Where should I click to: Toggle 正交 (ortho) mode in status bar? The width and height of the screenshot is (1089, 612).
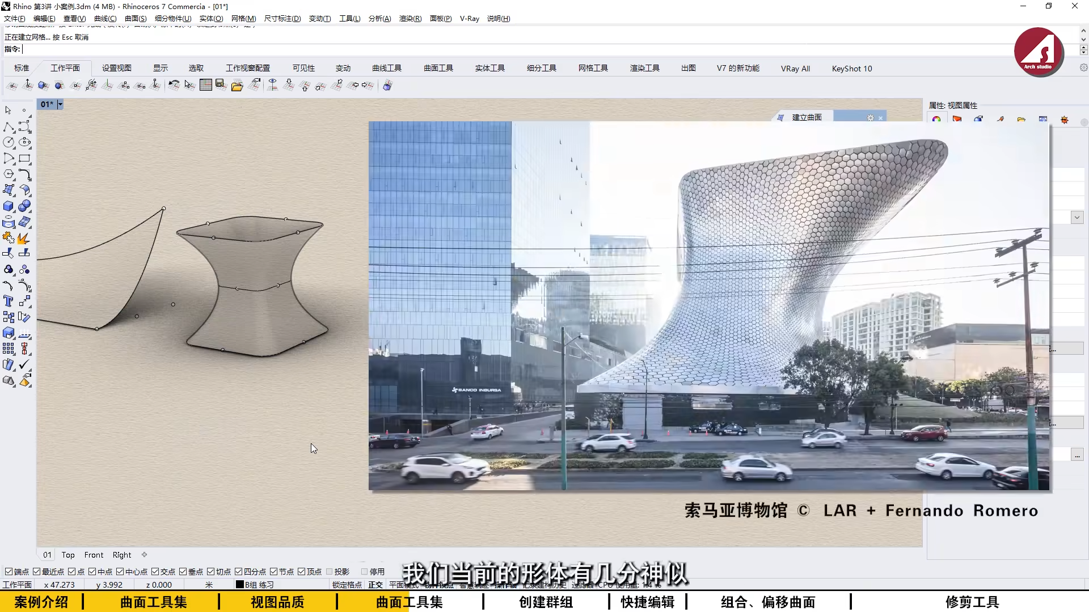[375, 585]
